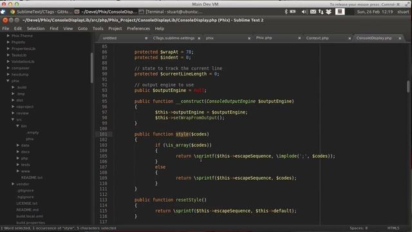Click the Bluetooth tray icon
Image resolution: width=412 pixels, height=232 pixels.
point(286,12)
